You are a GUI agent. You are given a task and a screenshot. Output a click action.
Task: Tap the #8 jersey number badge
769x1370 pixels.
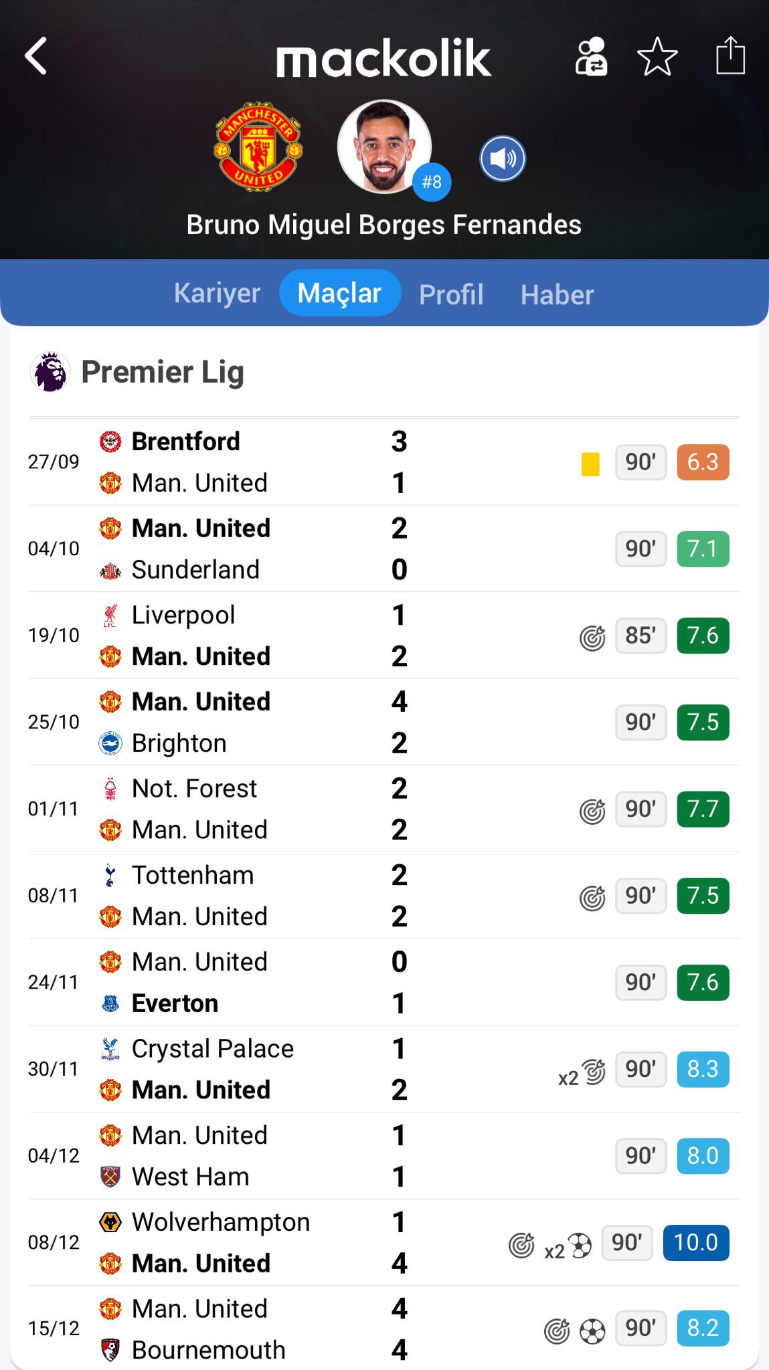432,182
